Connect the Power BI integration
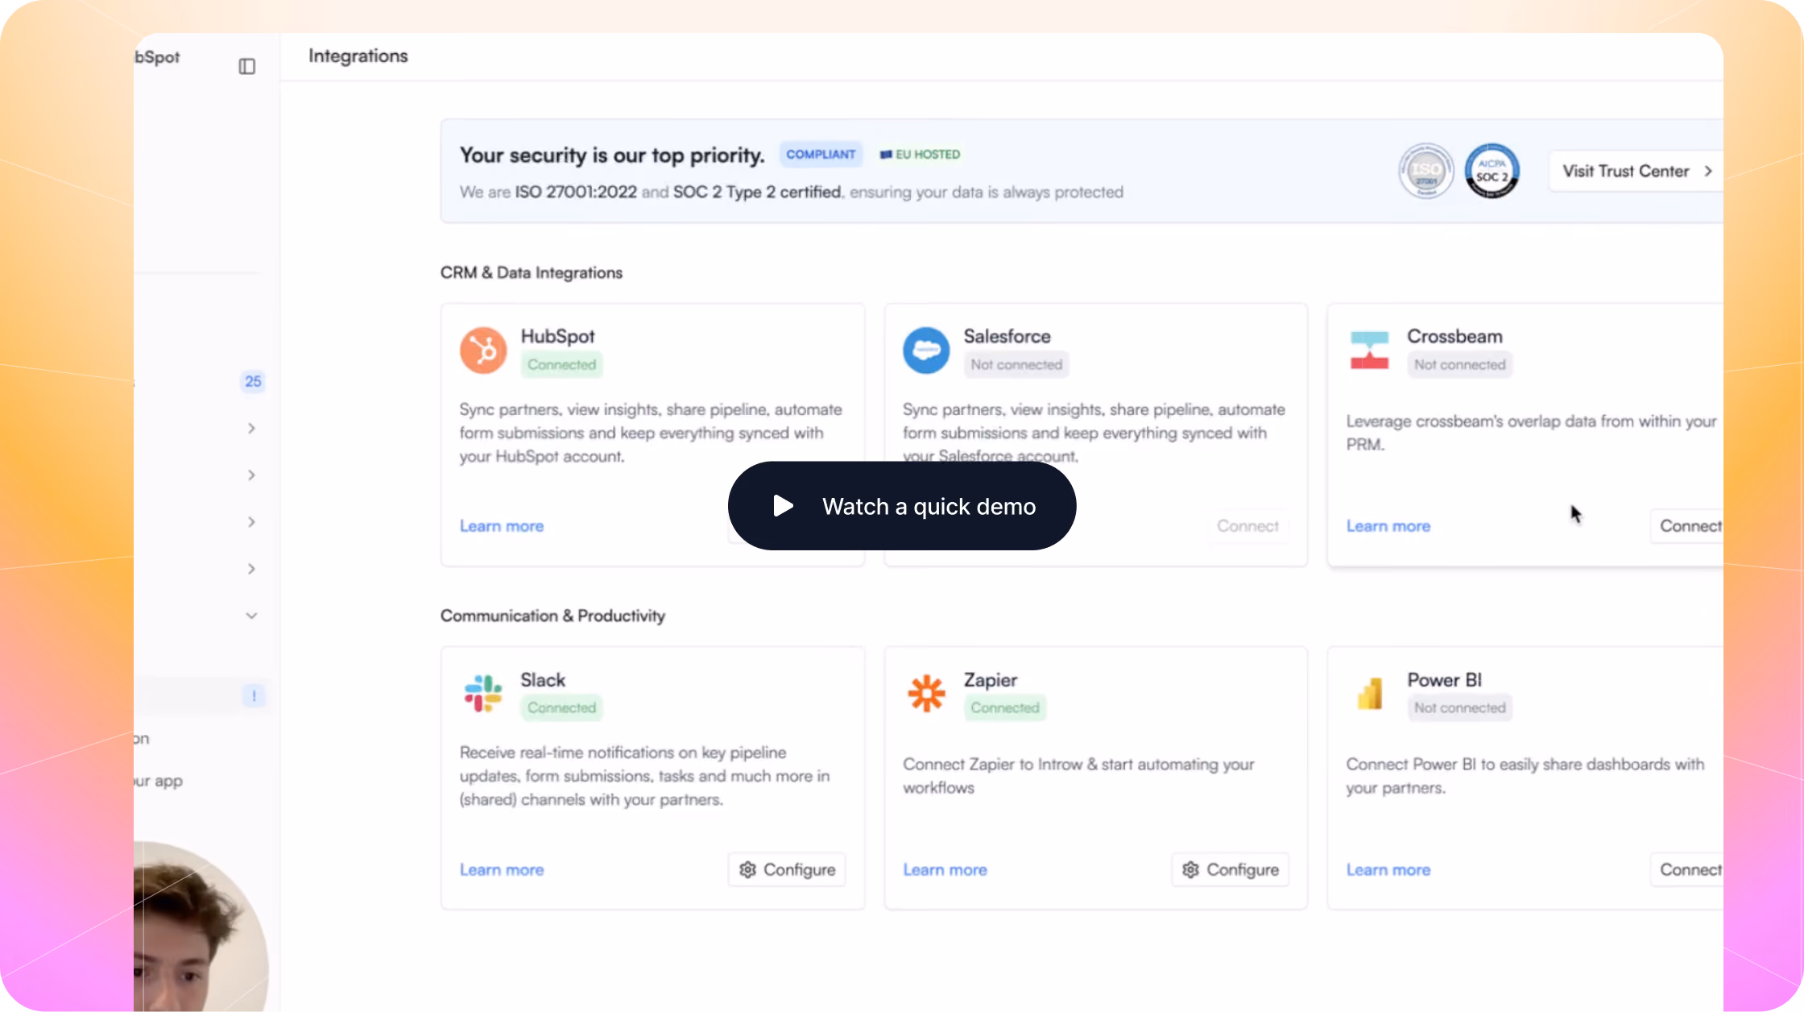 pos(1687,870)
